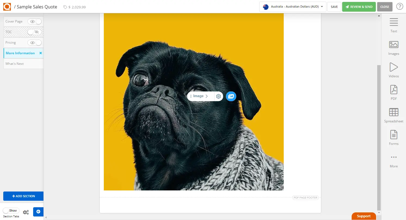Remove More Information section with X

point(40,53)
